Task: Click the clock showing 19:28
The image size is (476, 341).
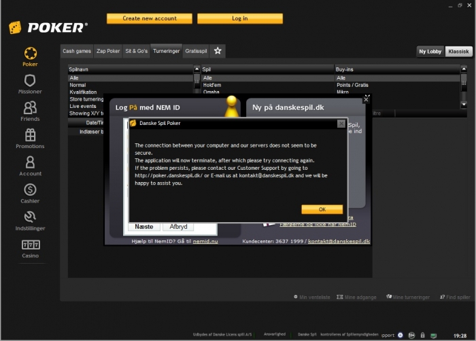Action: click(460, 336)
